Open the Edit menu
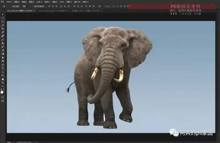This screenshot has width=220, height=143. coord(17,2)
